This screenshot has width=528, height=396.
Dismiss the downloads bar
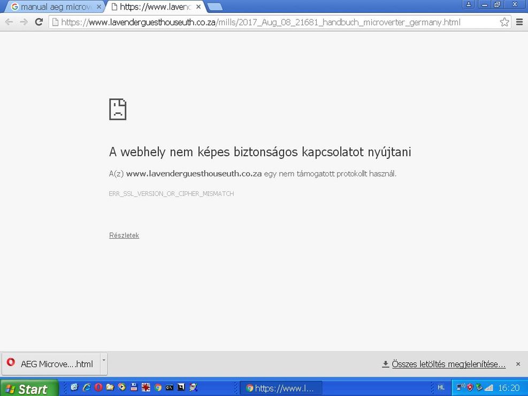(518, 364)
